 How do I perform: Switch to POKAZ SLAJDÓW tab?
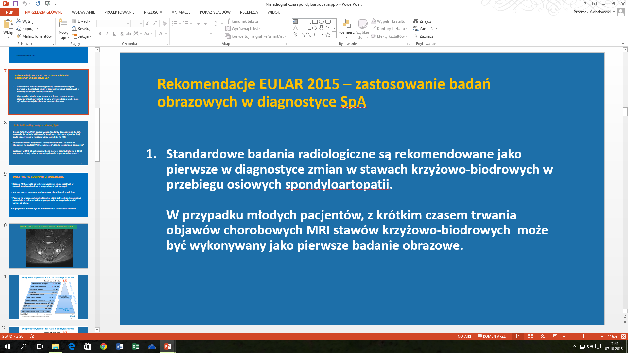tap(215, 12)
